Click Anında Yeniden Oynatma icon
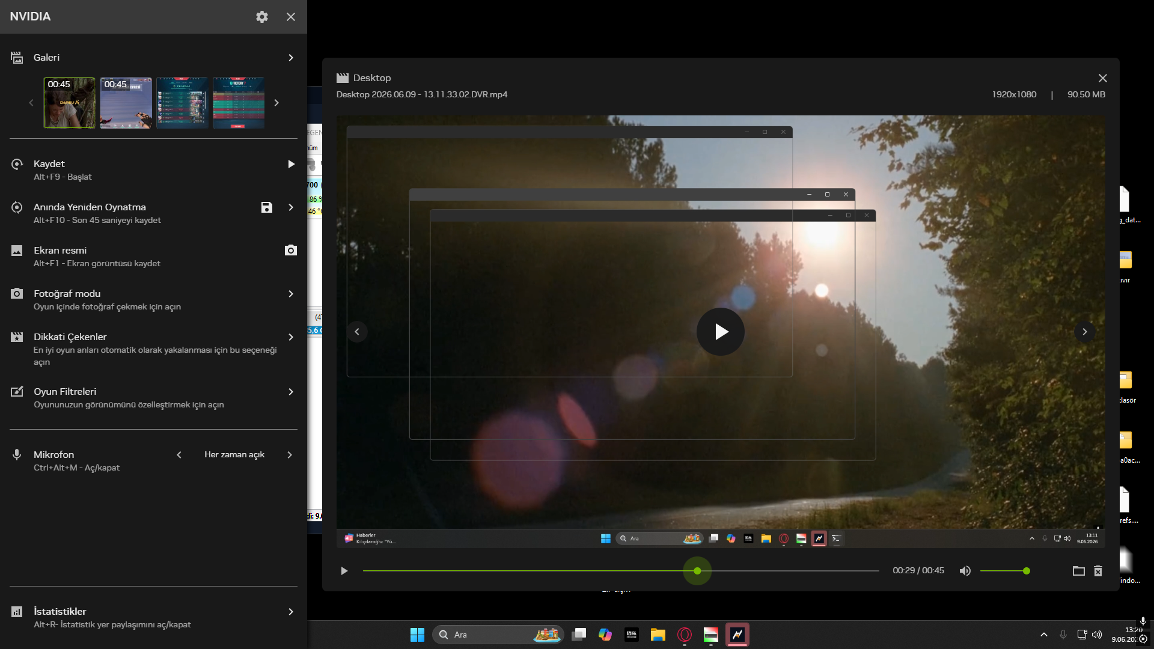This screenshot has height=649, width=1154. 17,207
